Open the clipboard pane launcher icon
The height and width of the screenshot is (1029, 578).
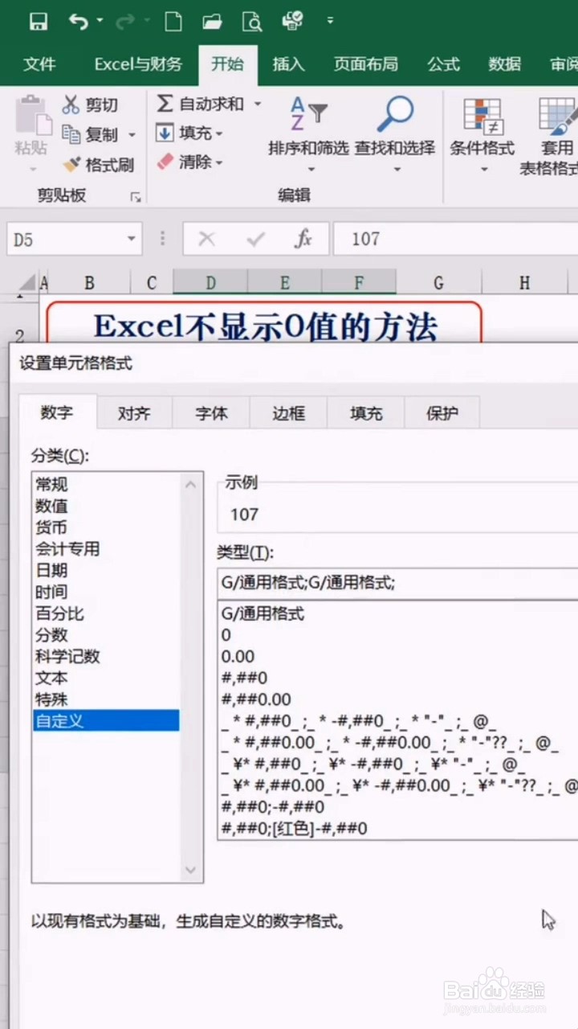(136, 196)
